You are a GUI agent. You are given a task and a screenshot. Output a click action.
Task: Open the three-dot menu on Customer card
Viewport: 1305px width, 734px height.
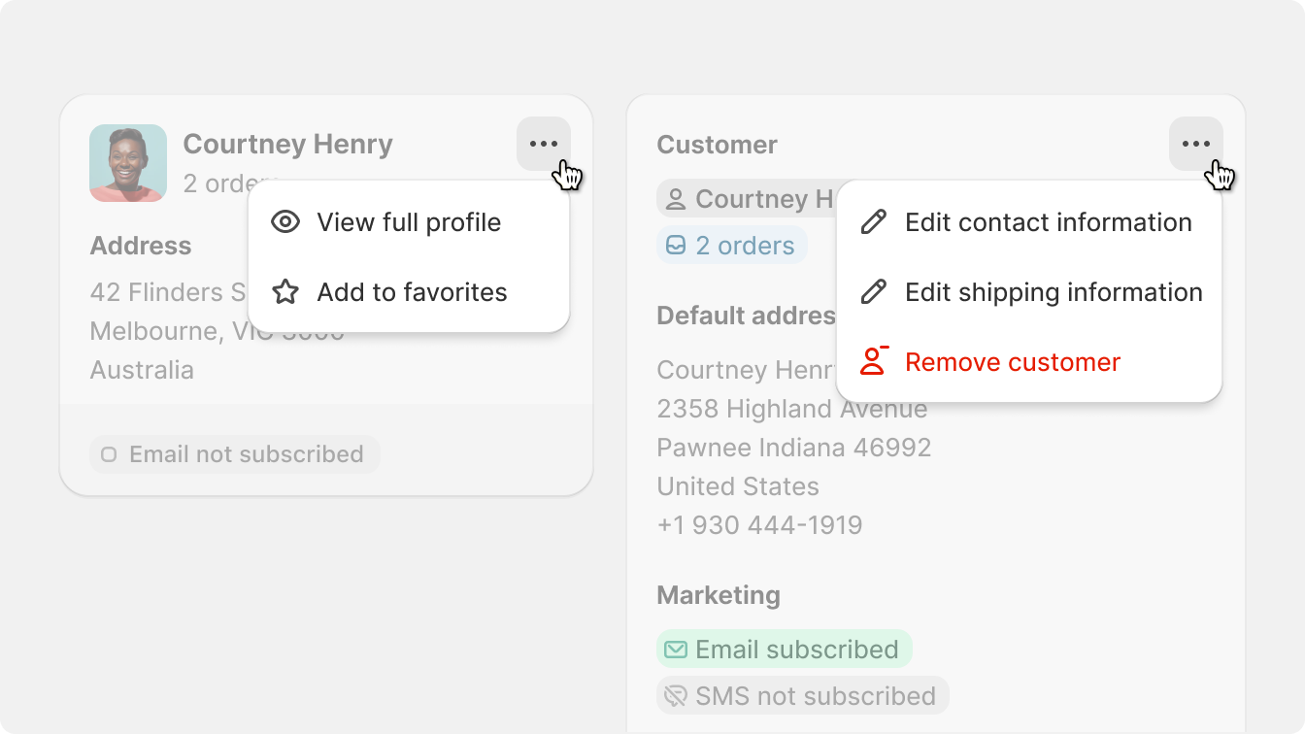tap(1195, 145)
